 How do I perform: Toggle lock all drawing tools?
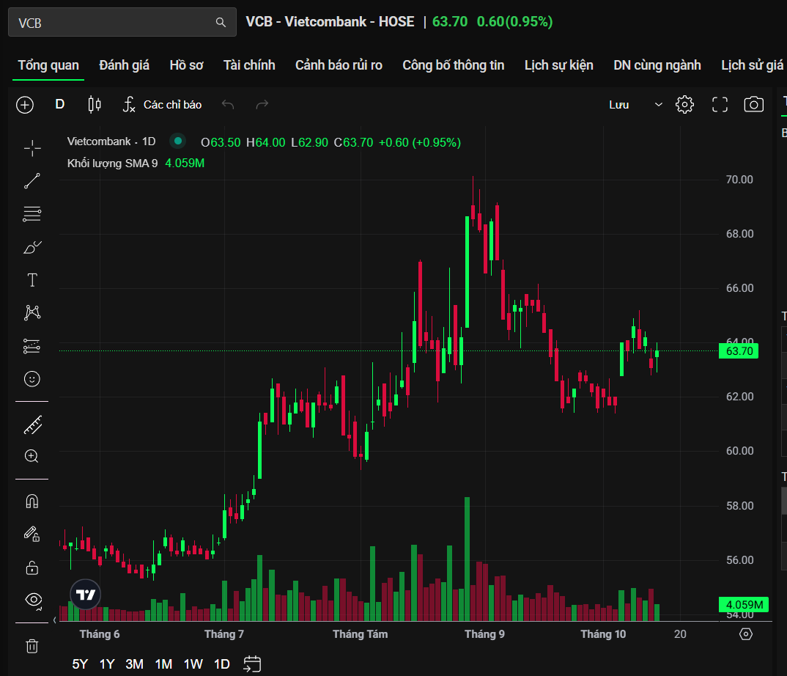tap(32, 567)
